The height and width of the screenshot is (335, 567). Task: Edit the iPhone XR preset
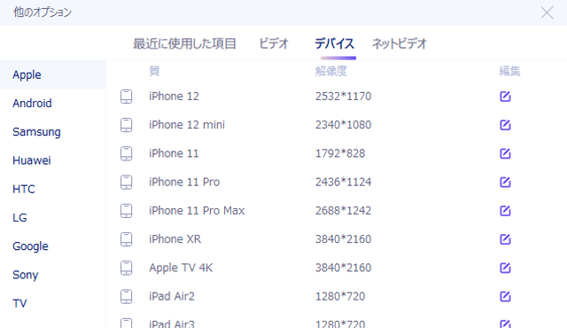coord(505,239)
